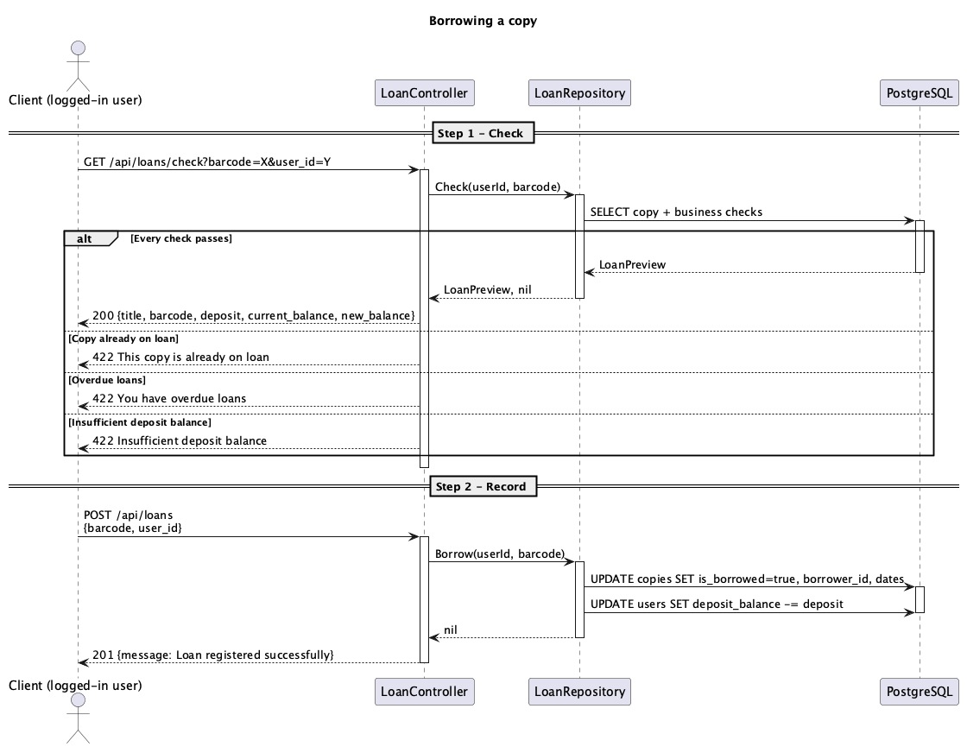Click the '422 You have overdue loans' message
This screenshot has width=967, height=753.
click(169, 398)
